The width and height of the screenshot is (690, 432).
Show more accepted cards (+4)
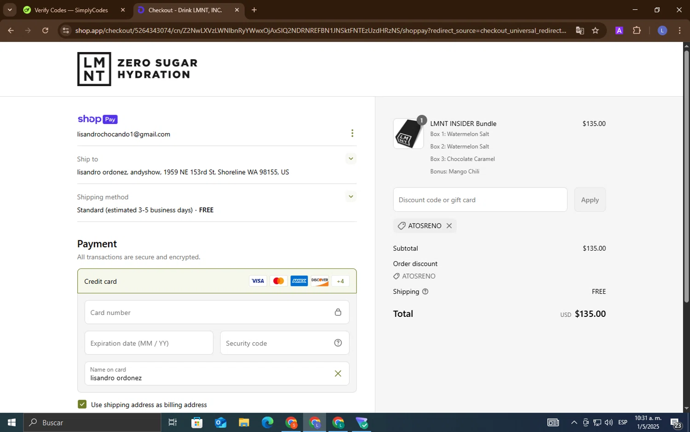(x=340, y=281)
